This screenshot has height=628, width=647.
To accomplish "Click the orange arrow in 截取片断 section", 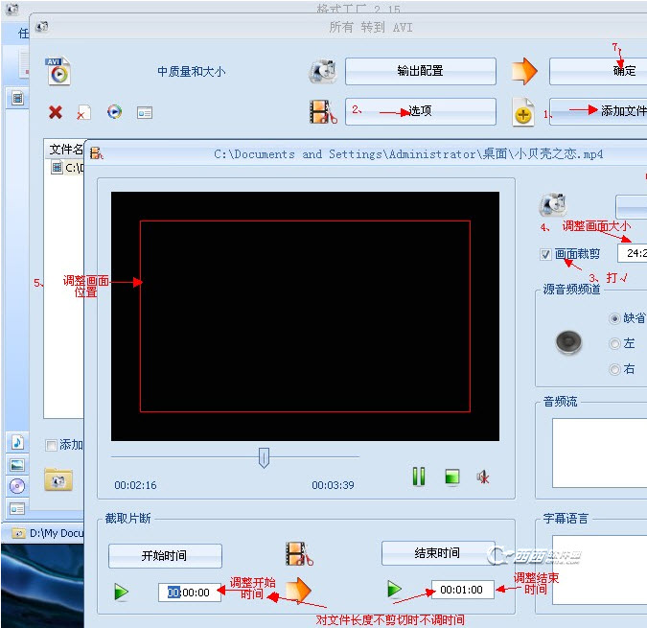I will (298, 590).
